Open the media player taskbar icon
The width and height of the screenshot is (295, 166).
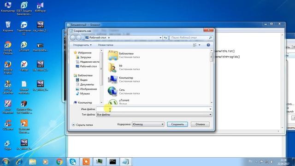pos(45,162)
